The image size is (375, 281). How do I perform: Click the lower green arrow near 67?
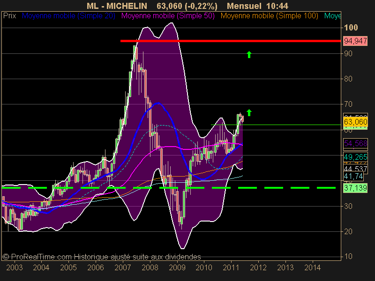click(249, 112)
